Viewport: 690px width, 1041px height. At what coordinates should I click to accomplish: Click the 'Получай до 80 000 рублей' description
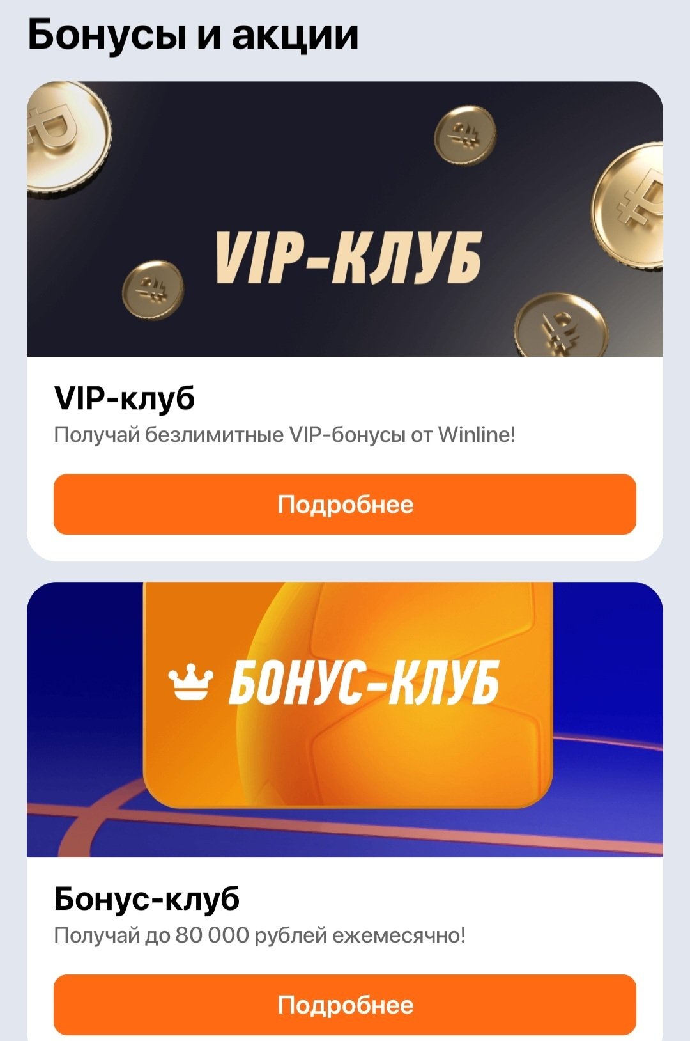point(260,935)
